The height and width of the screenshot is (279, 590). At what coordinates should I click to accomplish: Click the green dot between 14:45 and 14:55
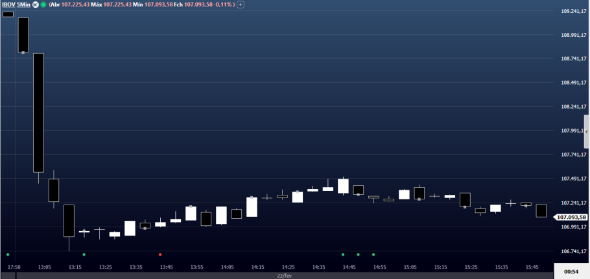tap(358, 254)
